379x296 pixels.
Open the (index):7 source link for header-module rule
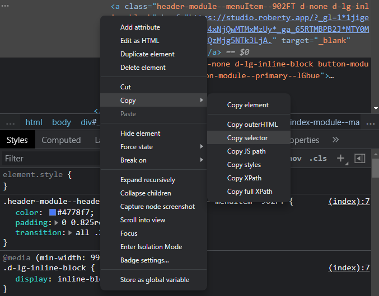click(x=349, y=201)
